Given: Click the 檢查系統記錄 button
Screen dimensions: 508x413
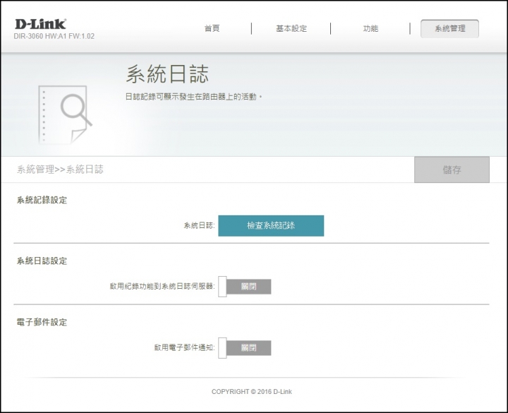Looking at the screenshot, I should point(271,226).
